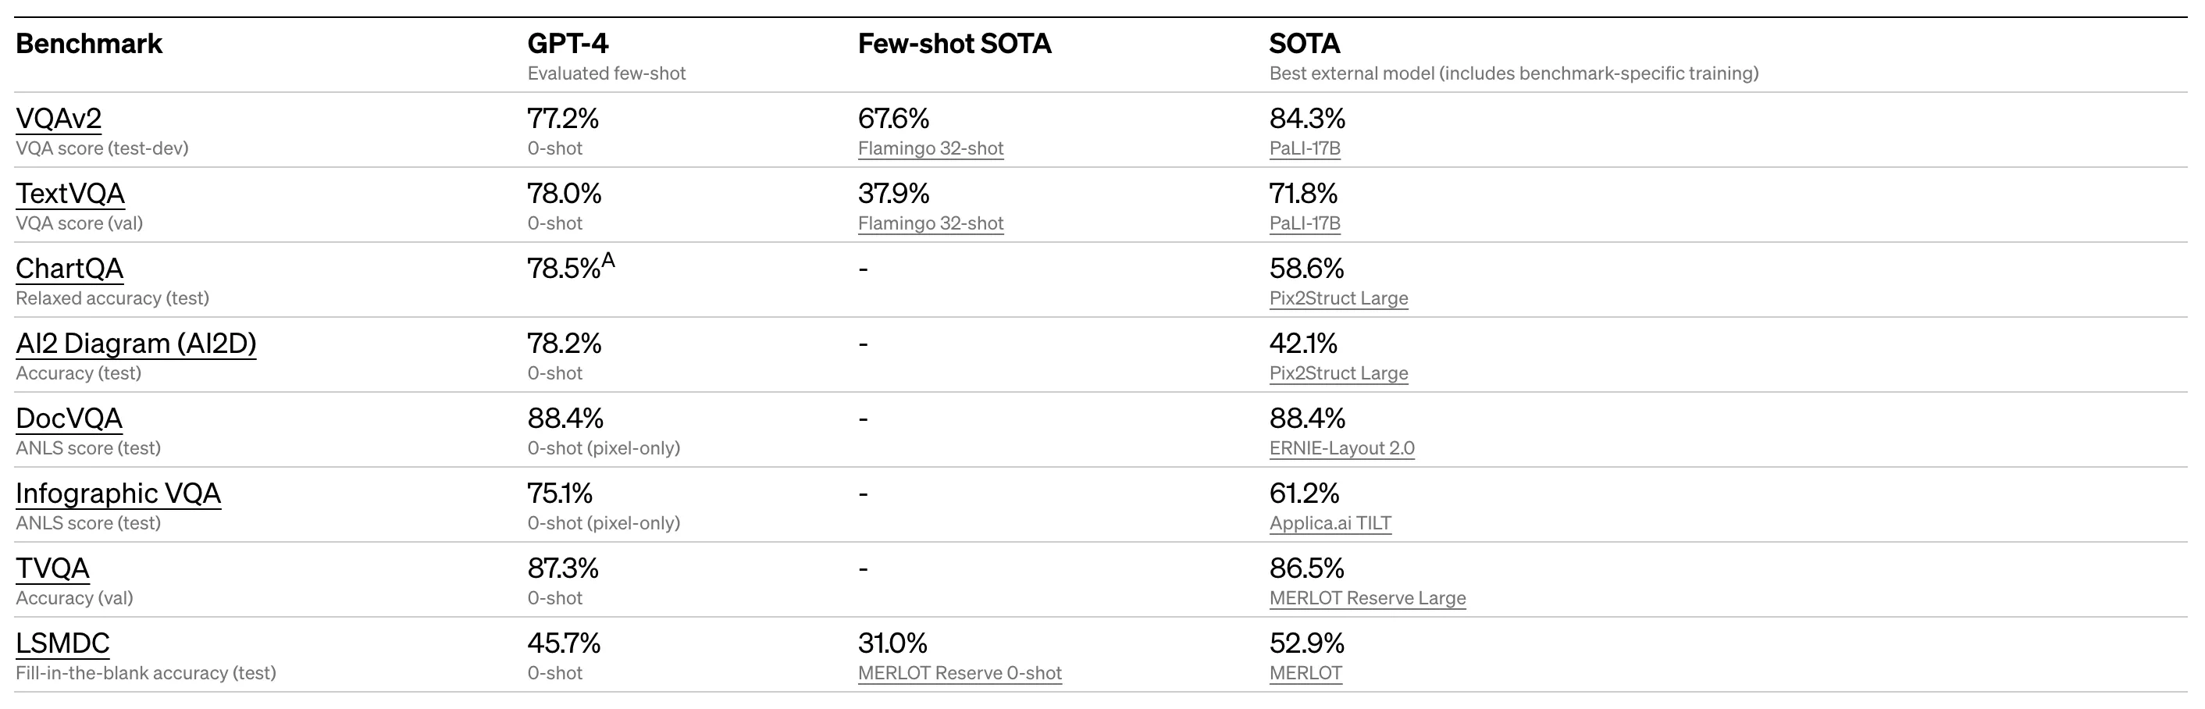
Task: Open the LSMDC benchmark link
Action: pyautogui.click(x=62, y=643)
